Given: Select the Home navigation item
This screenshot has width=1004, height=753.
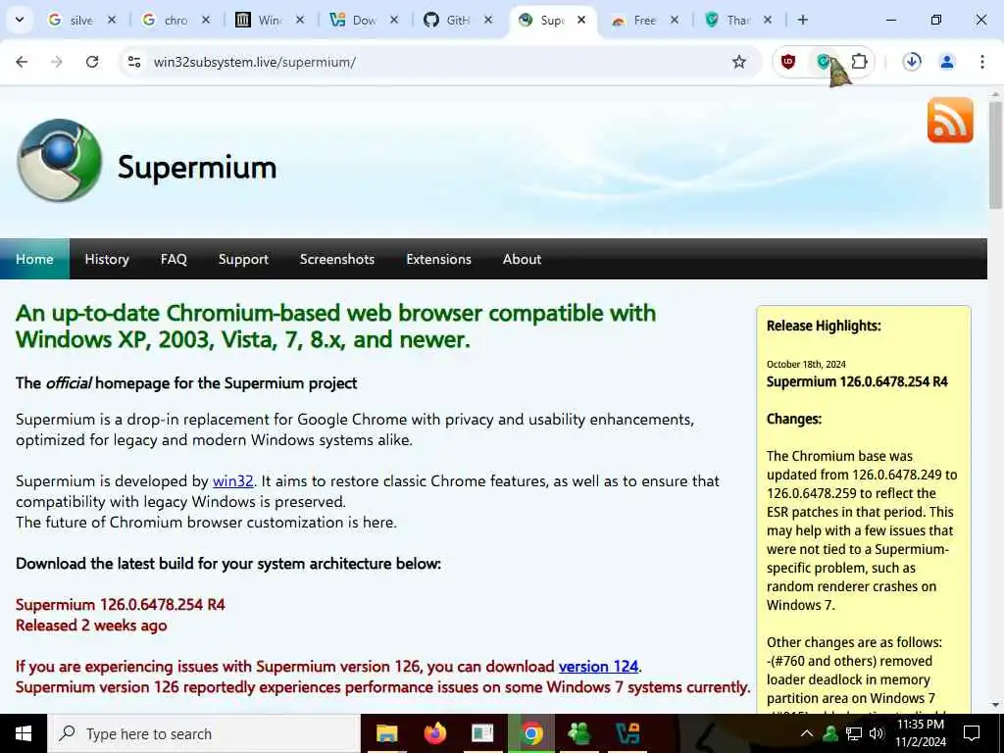Looking at the screenshot, I should click(x=34, y=259).
